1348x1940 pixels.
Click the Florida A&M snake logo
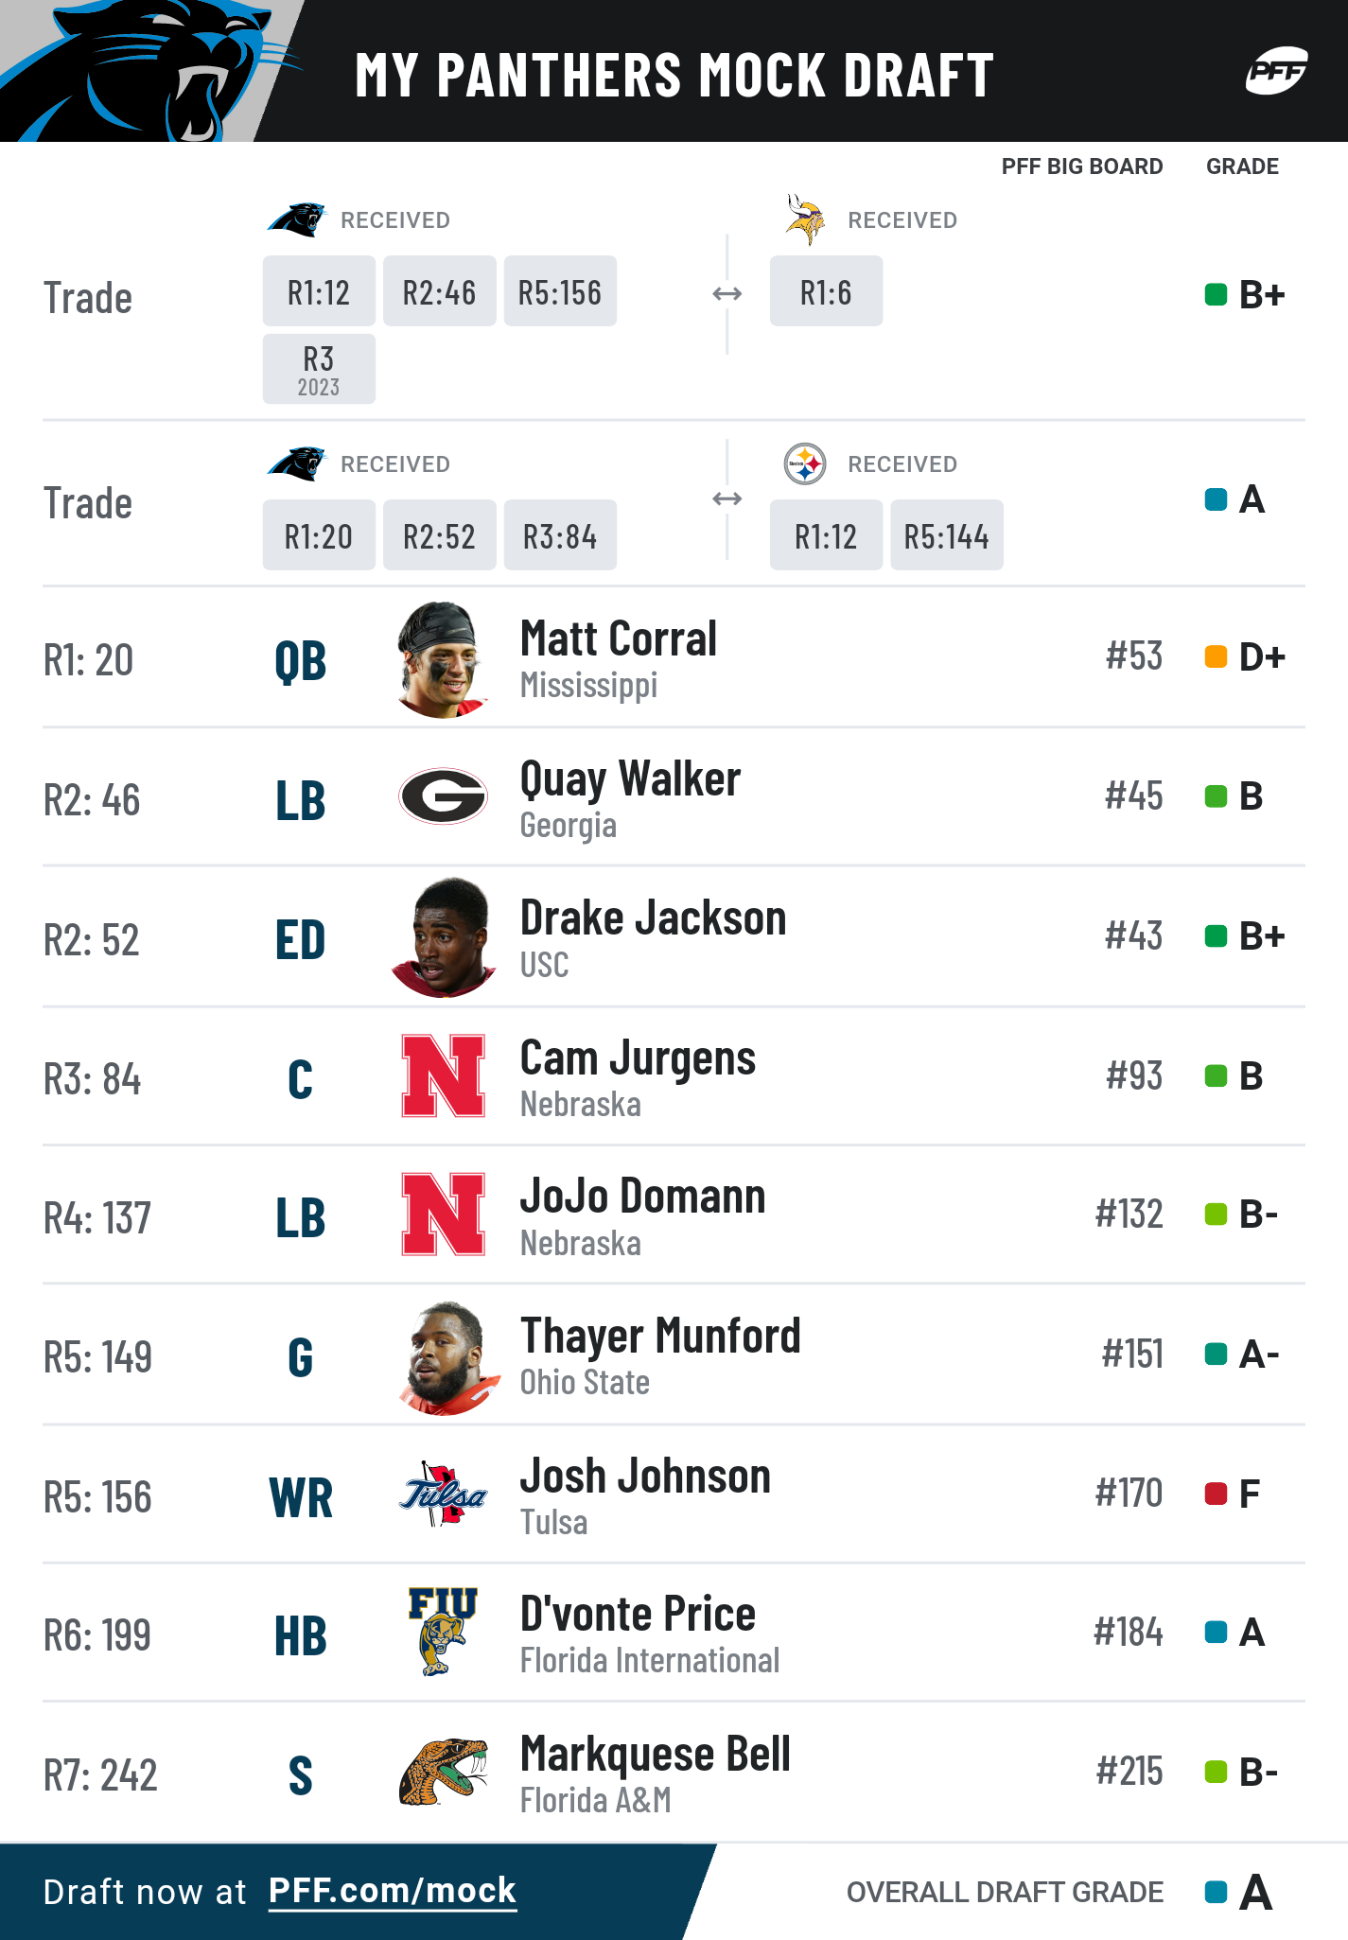pyautogui.click(x=444, y=1772)
